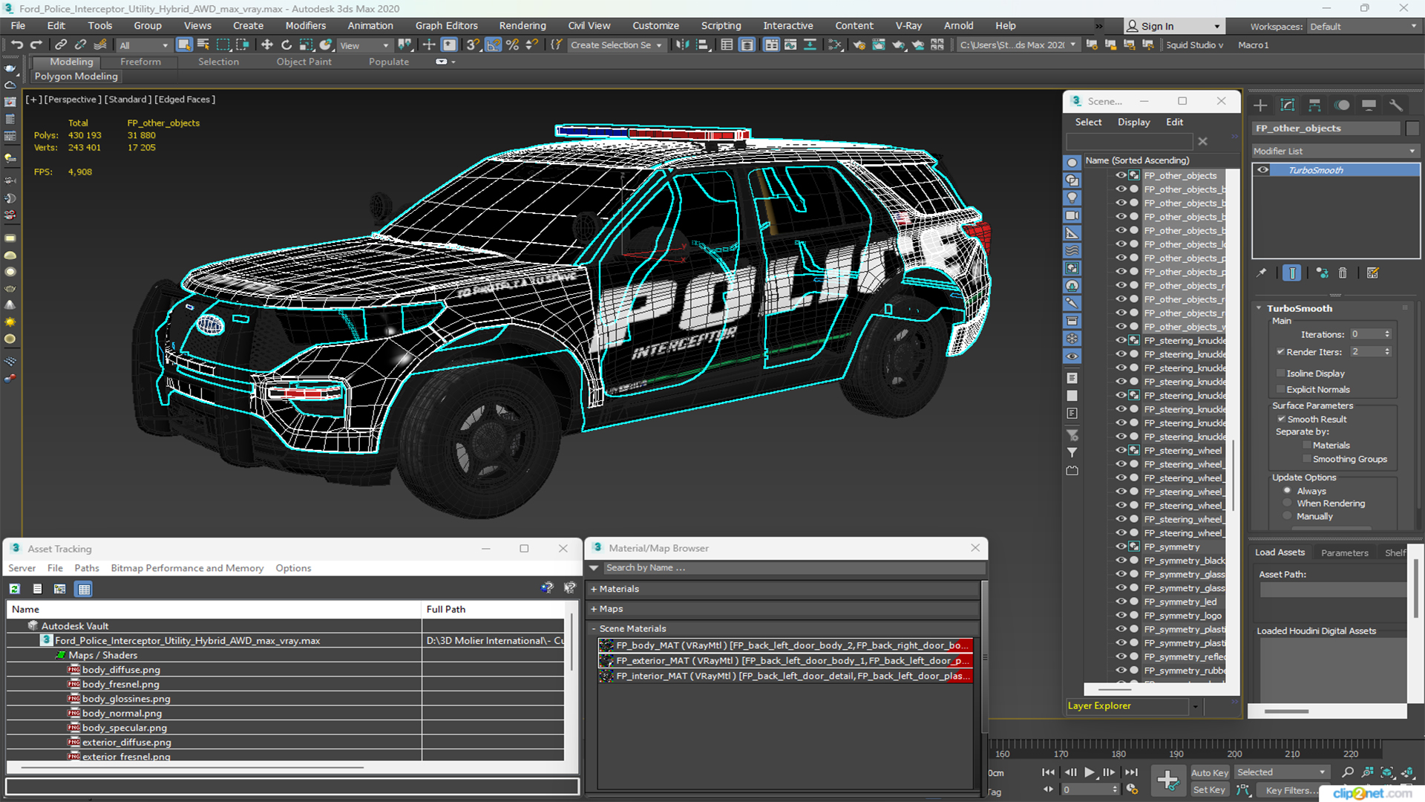Open the Rendering menu

click(522, 26)
